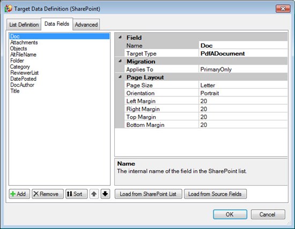Edit the Top Margin value
295x229 pixels.
coord(243,117)
